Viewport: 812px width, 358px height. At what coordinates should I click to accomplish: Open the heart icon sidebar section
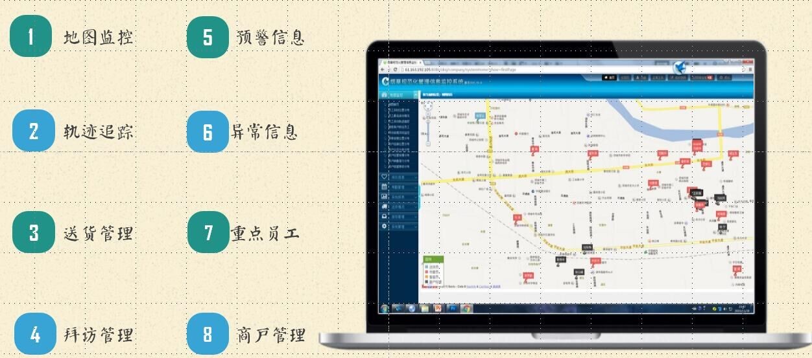point(385,177)
